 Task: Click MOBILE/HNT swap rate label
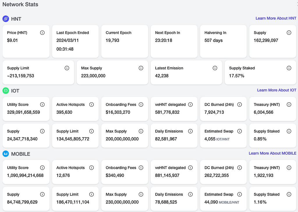[229, 202]
